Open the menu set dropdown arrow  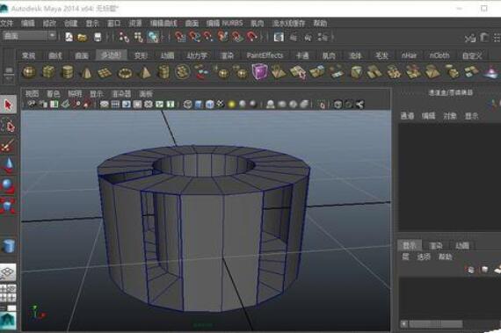pyautogui.click(x=52, y=35)
